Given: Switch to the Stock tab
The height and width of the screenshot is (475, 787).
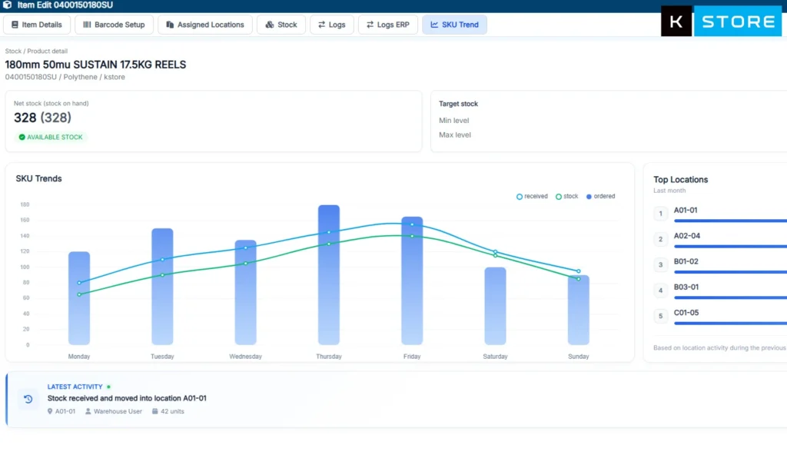Looking at the screenshot, I should (x=281, y=25).
